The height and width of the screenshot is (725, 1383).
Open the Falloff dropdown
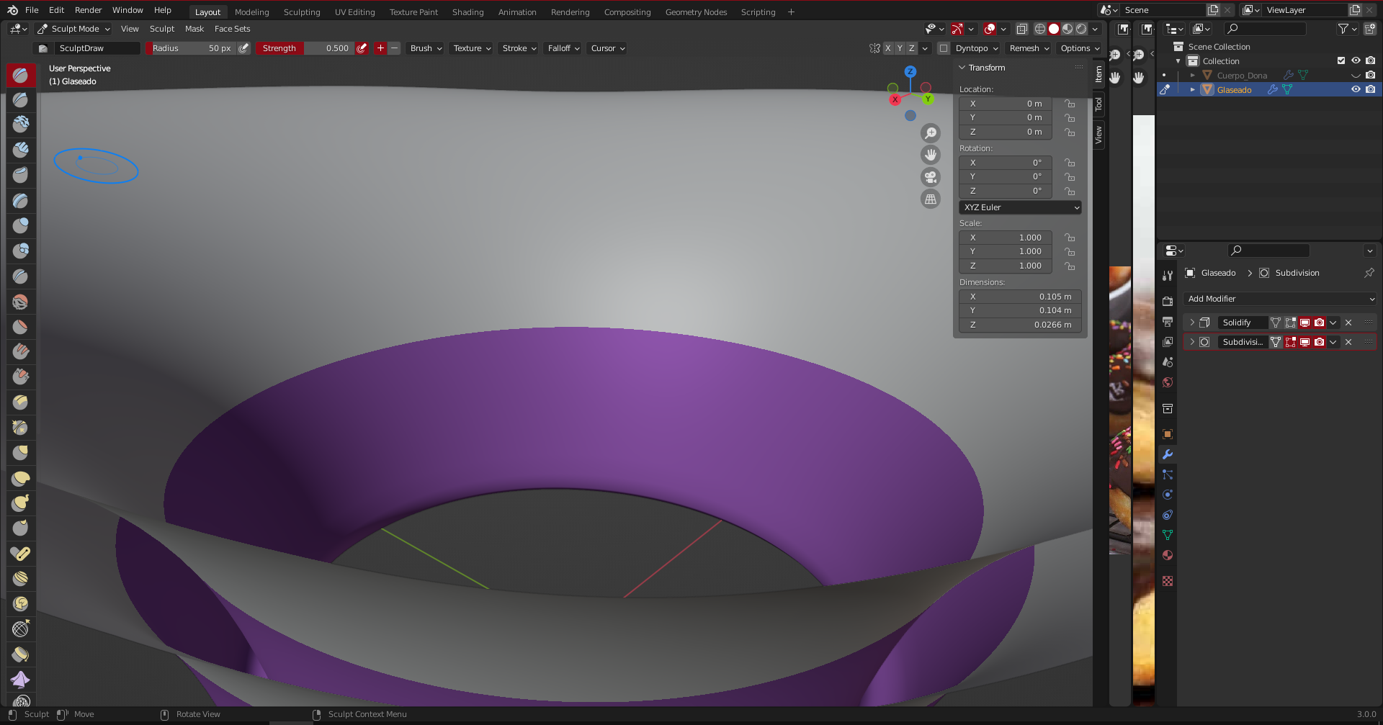pos(563,48)
